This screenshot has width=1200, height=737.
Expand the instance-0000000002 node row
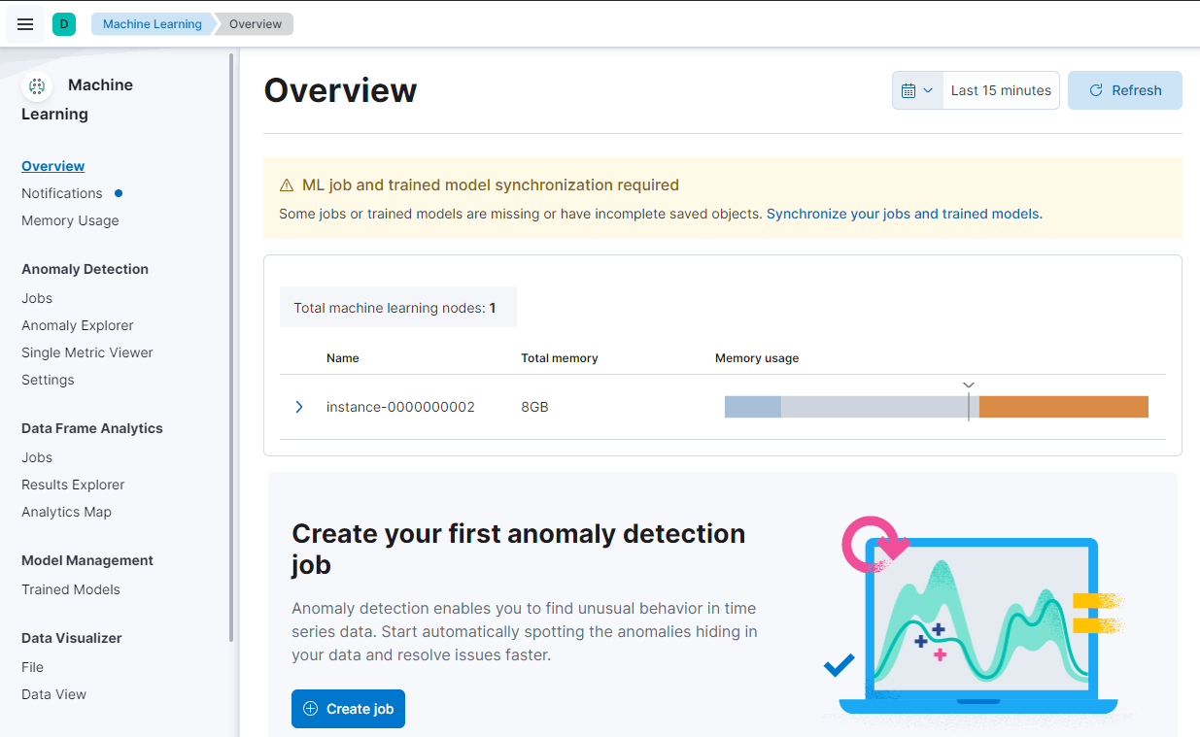tap(298, 407)
